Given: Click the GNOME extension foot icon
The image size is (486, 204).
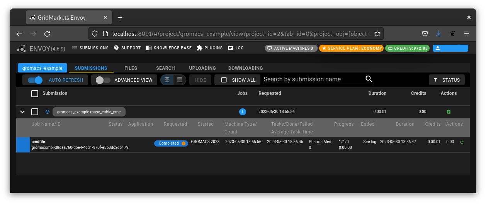Looking at the screenshot, I should pos(453,34).
